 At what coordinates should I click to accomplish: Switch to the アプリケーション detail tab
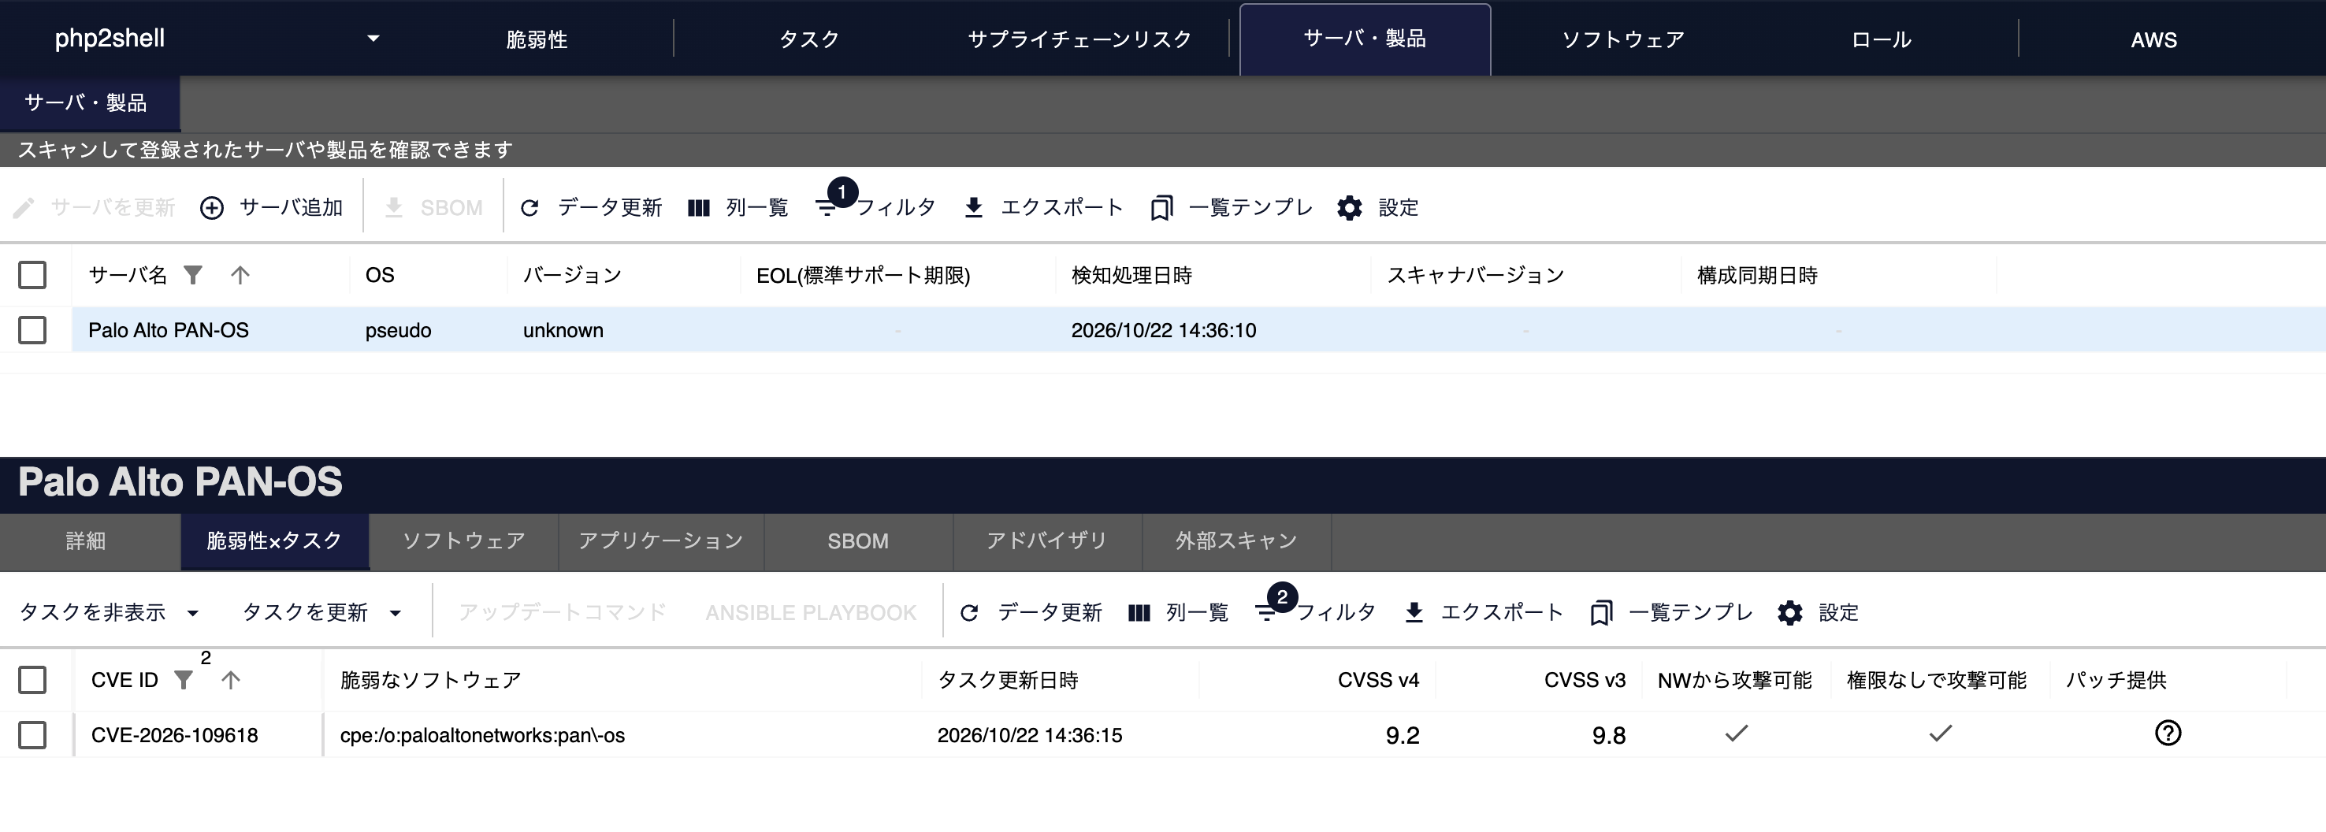point(661,541)
